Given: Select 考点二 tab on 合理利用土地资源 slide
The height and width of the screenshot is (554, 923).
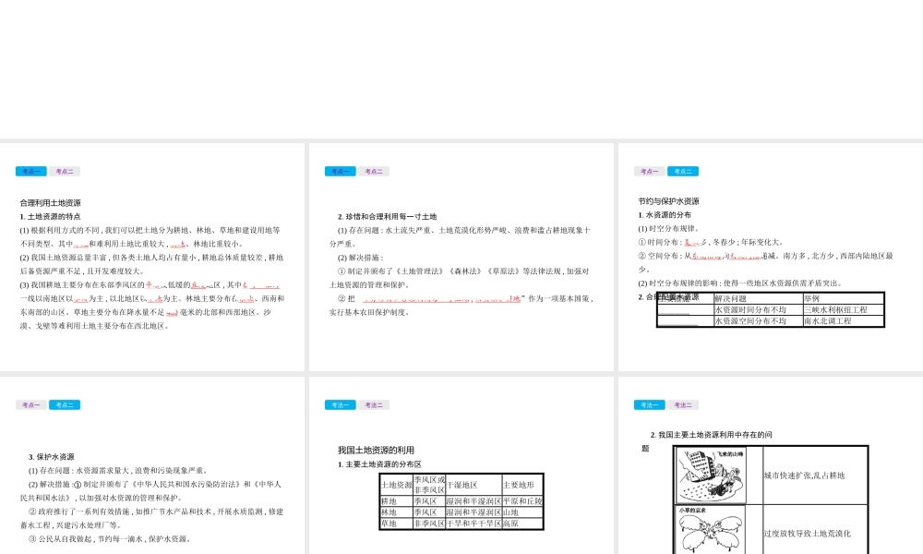Looking at the screenshot, I should coord(65,172).
